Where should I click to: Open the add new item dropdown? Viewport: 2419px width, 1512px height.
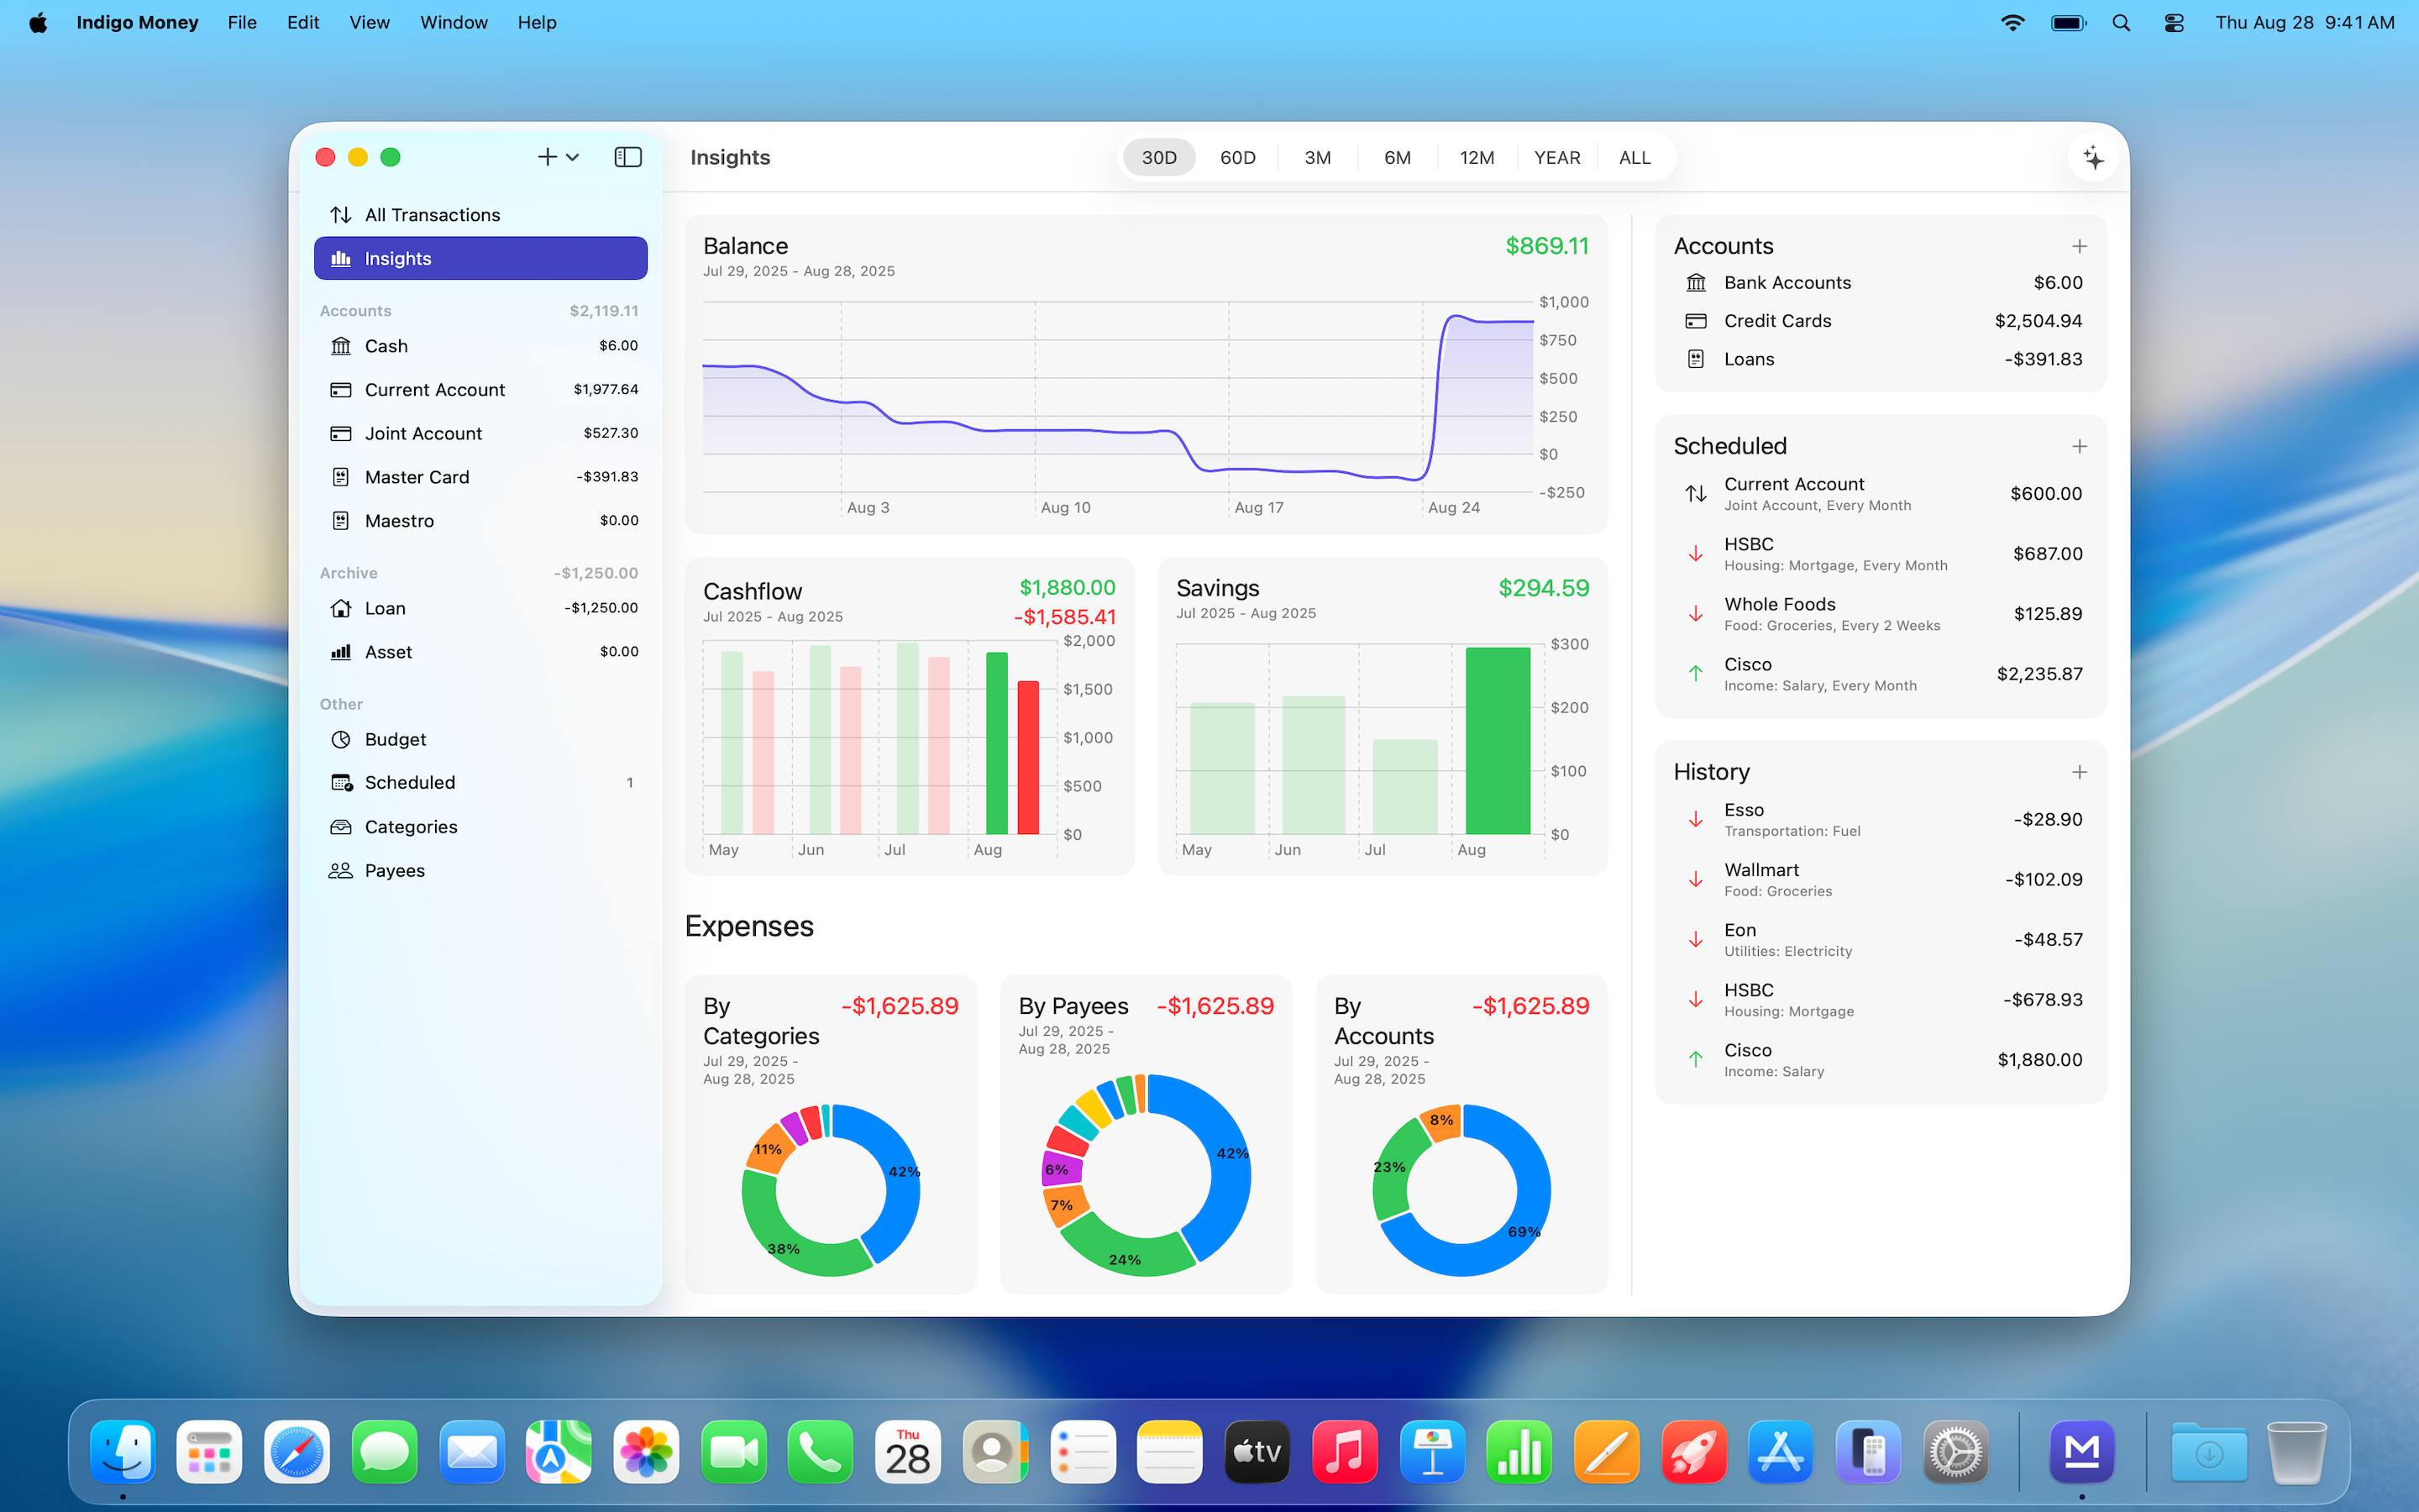tap(558, 157)
